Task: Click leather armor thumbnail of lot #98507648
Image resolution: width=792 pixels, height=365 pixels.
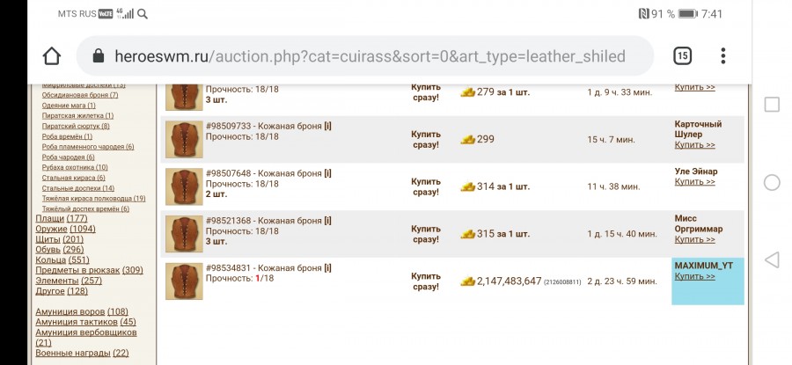Action: pyautogui.click(x=184, y=186)
